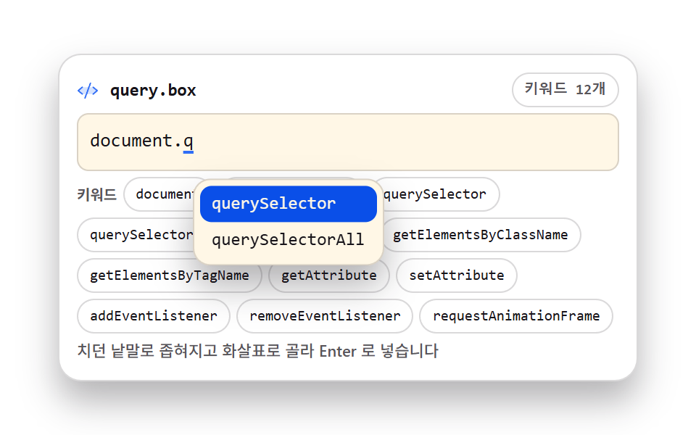
Task: Choose the removeEventListener keyword chip
Action: click(325, 316)
